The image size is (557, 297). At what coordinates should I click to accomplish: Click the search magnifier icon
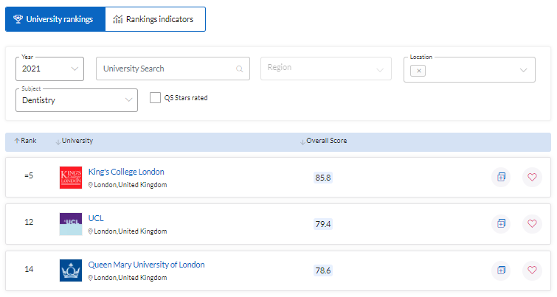(239, 69)
